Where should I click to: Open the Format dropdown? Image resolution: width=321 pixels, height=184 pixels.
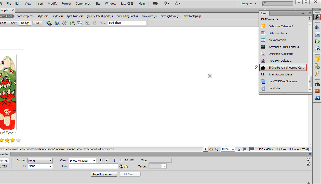pos(40,161)
